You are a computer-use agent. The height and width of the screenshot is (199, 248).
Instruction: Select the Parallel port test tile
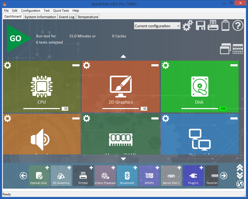pos(212,176)
